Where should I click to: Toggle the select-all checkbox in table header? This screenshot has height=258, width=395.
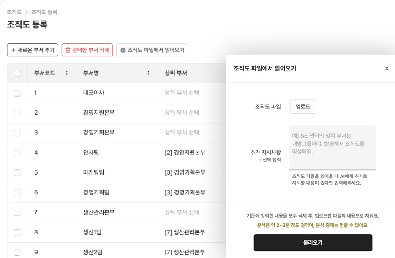(17, 73)
